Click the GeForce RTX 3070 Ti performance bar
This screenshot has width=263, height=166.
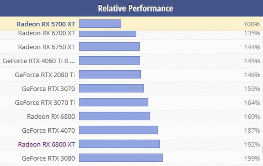[x=113, y=102]
